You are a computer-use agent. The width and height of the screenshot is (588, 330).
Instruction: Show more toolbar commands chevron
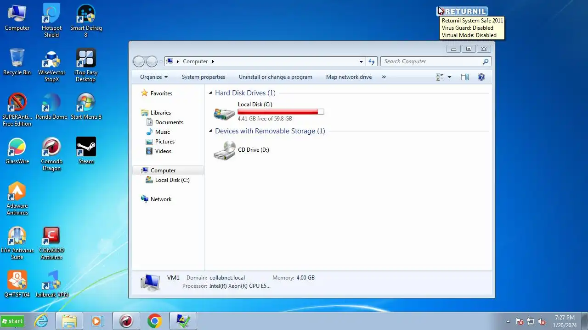(384, 77)
